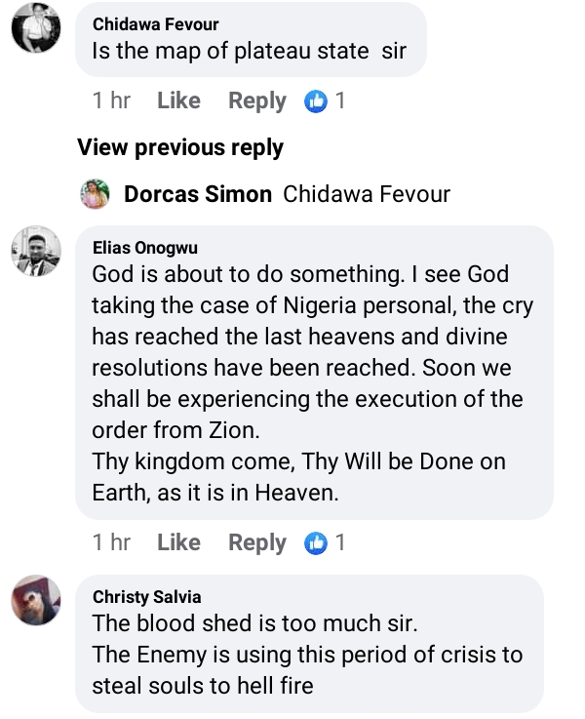The image size is (585, 719).
Task: Reply to Elias Onogwu's comment
Action: point(257,542)
